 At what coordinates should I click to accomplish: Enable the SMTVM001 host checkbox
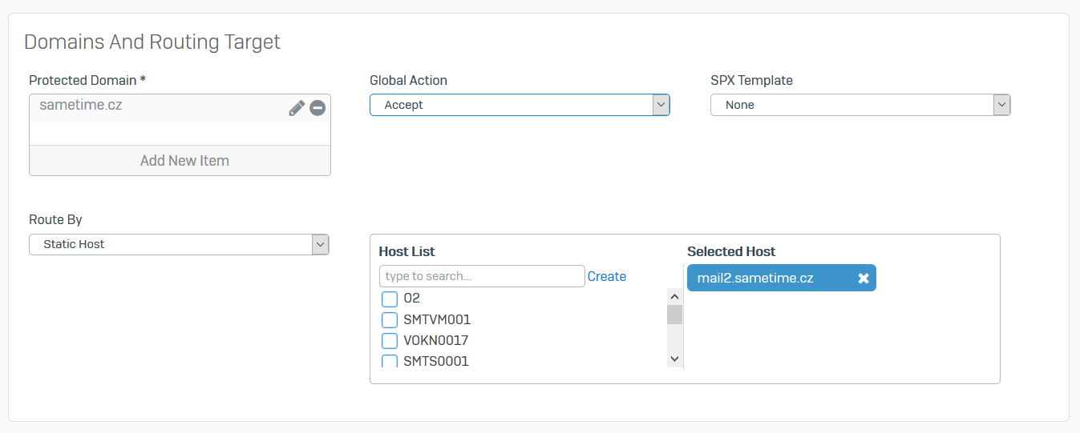[390, 320]
